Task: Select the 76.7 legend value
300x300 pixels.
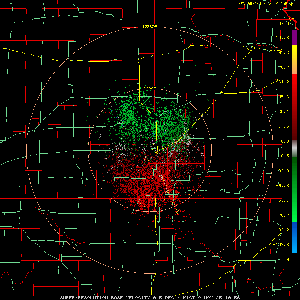Action: pos(284,67)
